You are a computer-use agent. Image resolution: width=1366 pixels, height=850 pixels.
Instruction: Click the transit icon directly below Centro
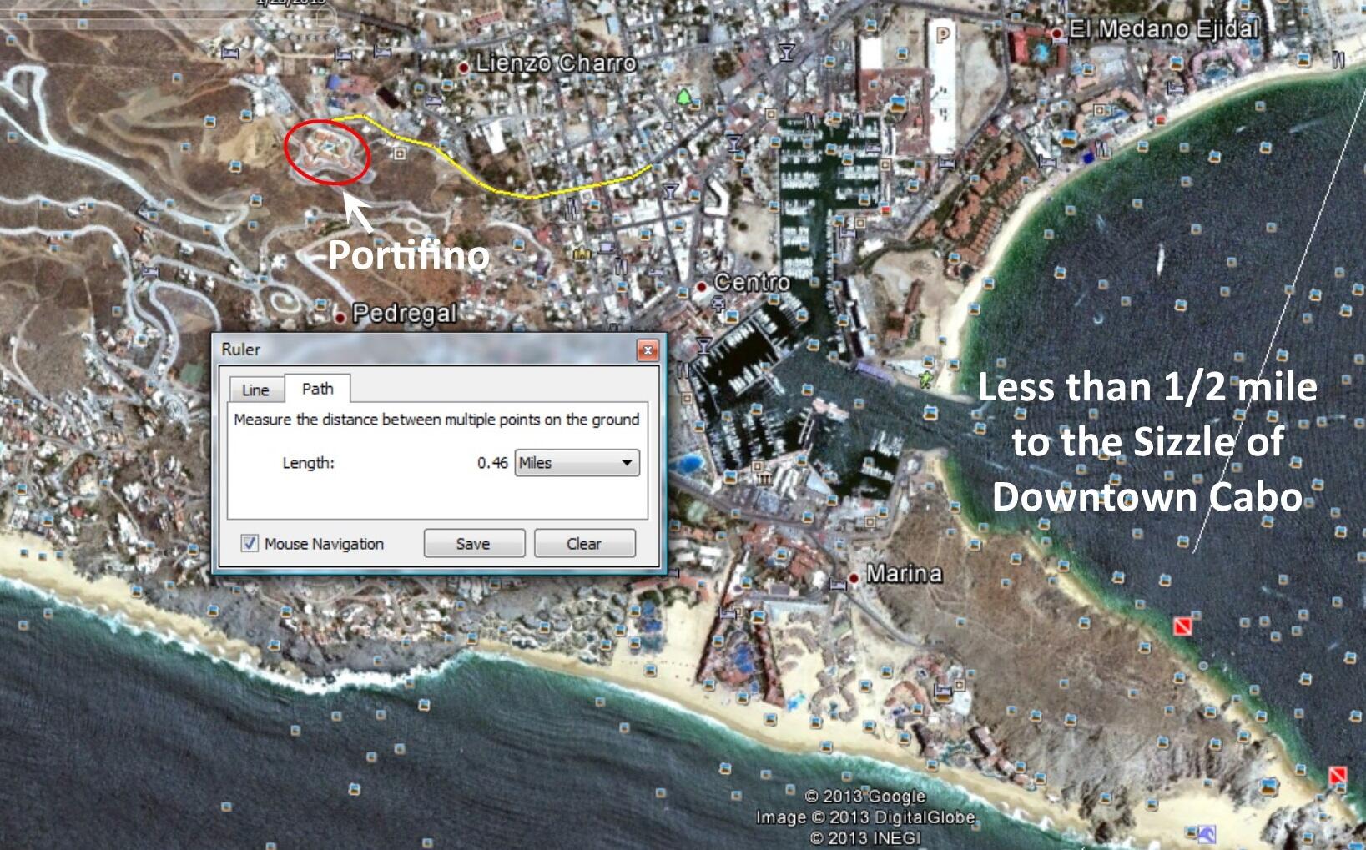pos(718,305)
